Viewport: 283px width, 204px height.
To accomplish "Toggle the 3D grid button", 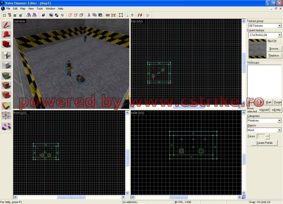I will click(x=10, y=15).
